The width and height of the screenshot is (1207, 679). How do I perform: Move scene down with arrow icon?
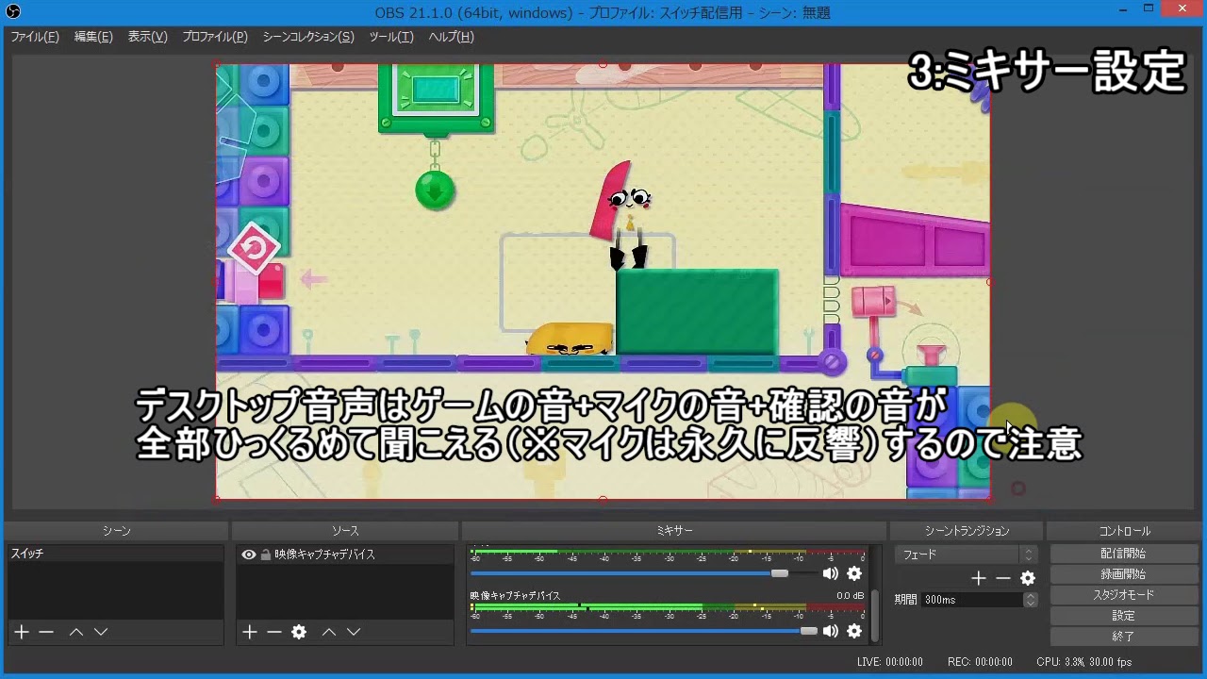pos(101,632)
